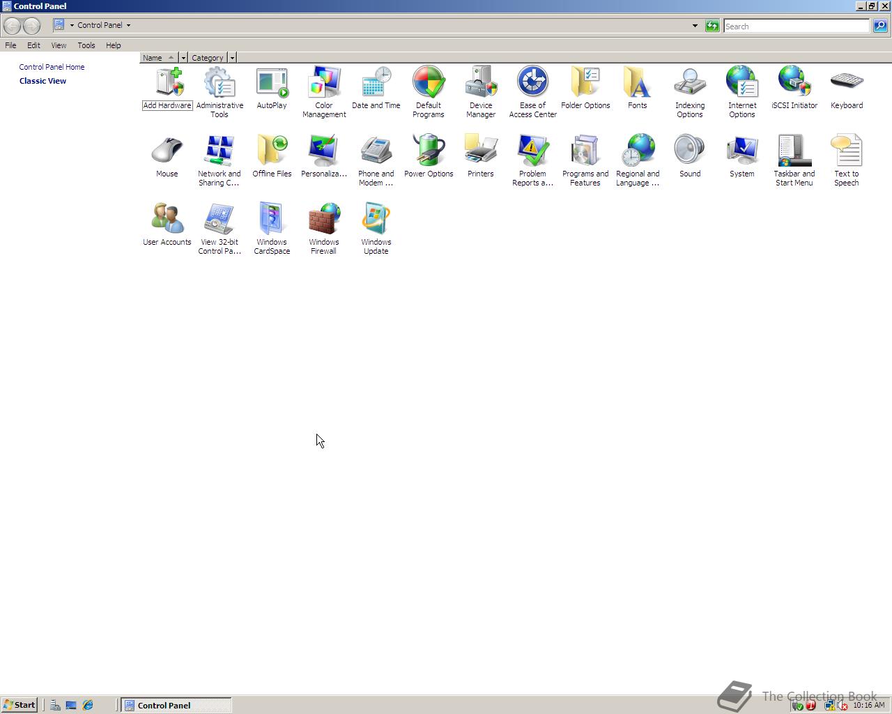Select Control Panel taskbar button
The image size is (892, 714).
(176, 705)
